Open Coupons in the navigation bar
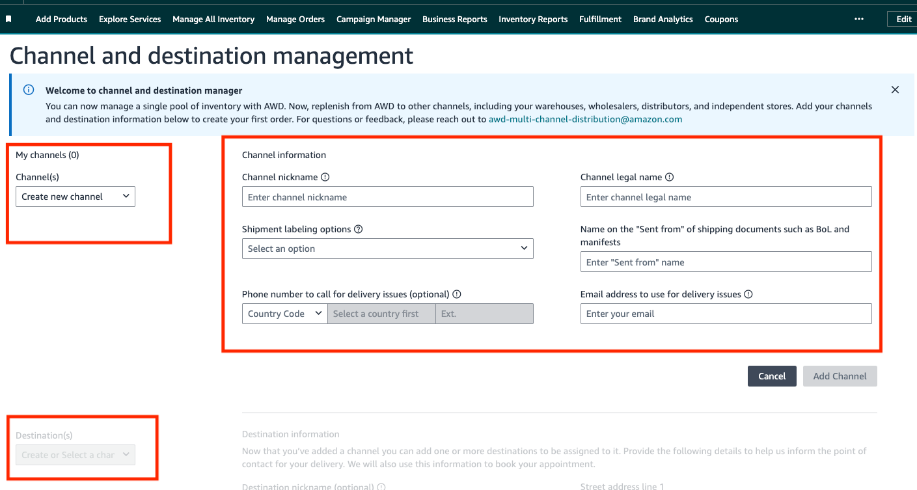 click(x=721, y=20)
